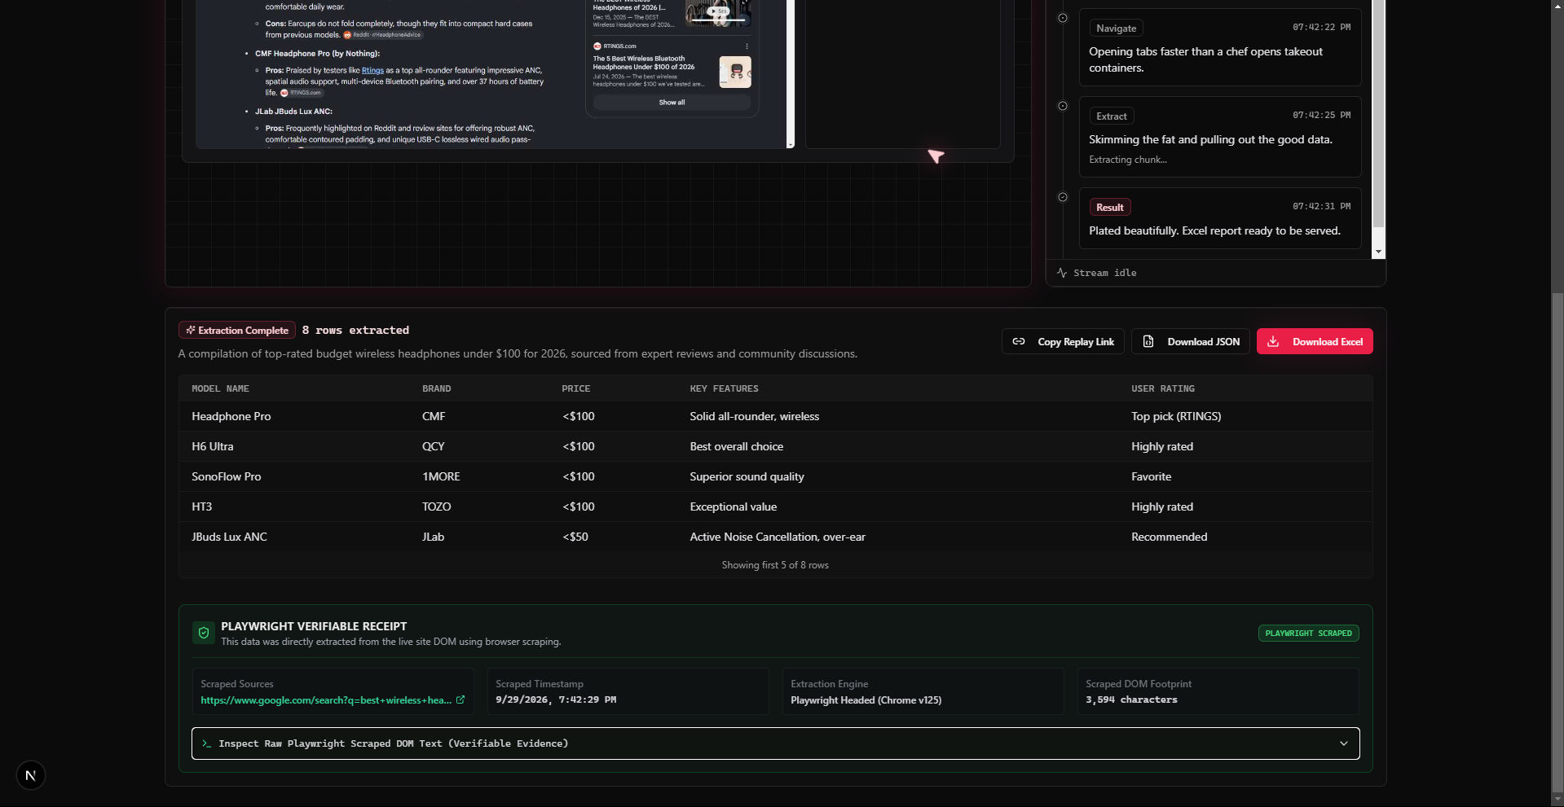
Task: Click the Top pick (RTINGS) rating cell
Action: pyautogui.click(x=1176, y=416)
